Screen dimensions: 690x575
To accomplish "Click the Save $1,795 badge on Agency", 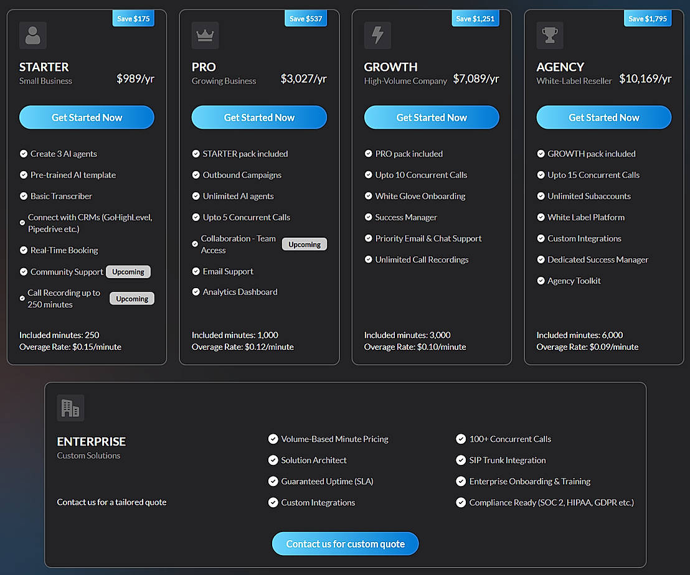I will (x=648, y=19).
